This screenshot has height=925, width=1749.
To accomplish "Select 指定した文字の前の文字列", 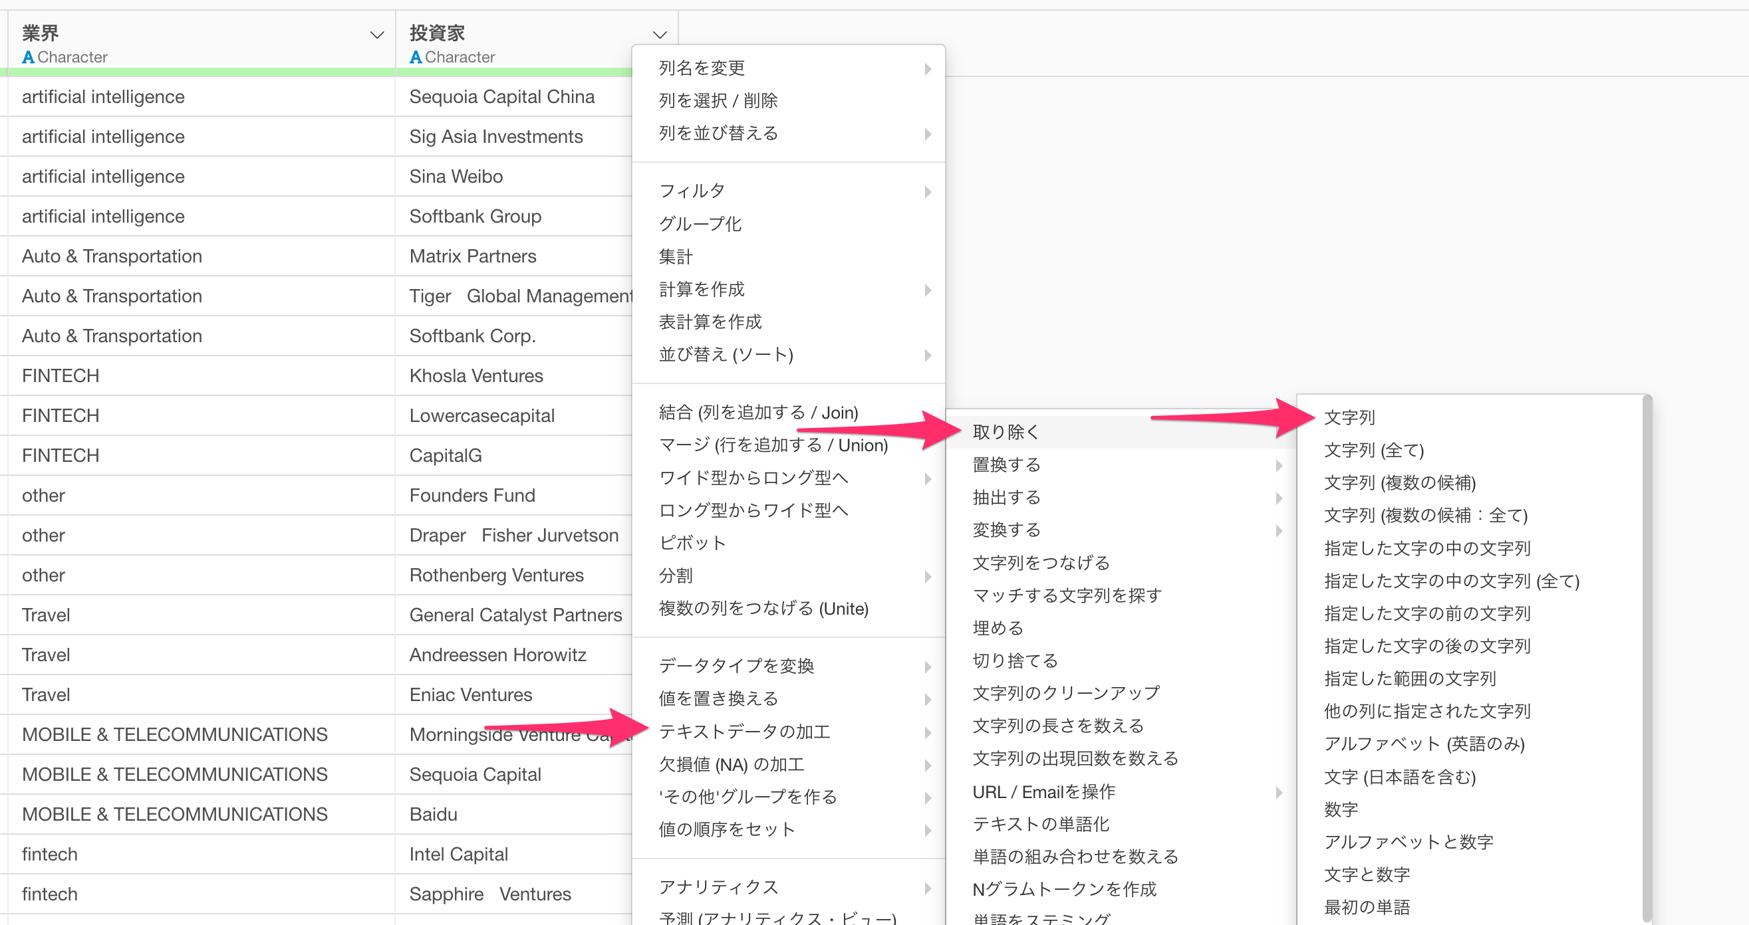I will tap(1470, 613).
